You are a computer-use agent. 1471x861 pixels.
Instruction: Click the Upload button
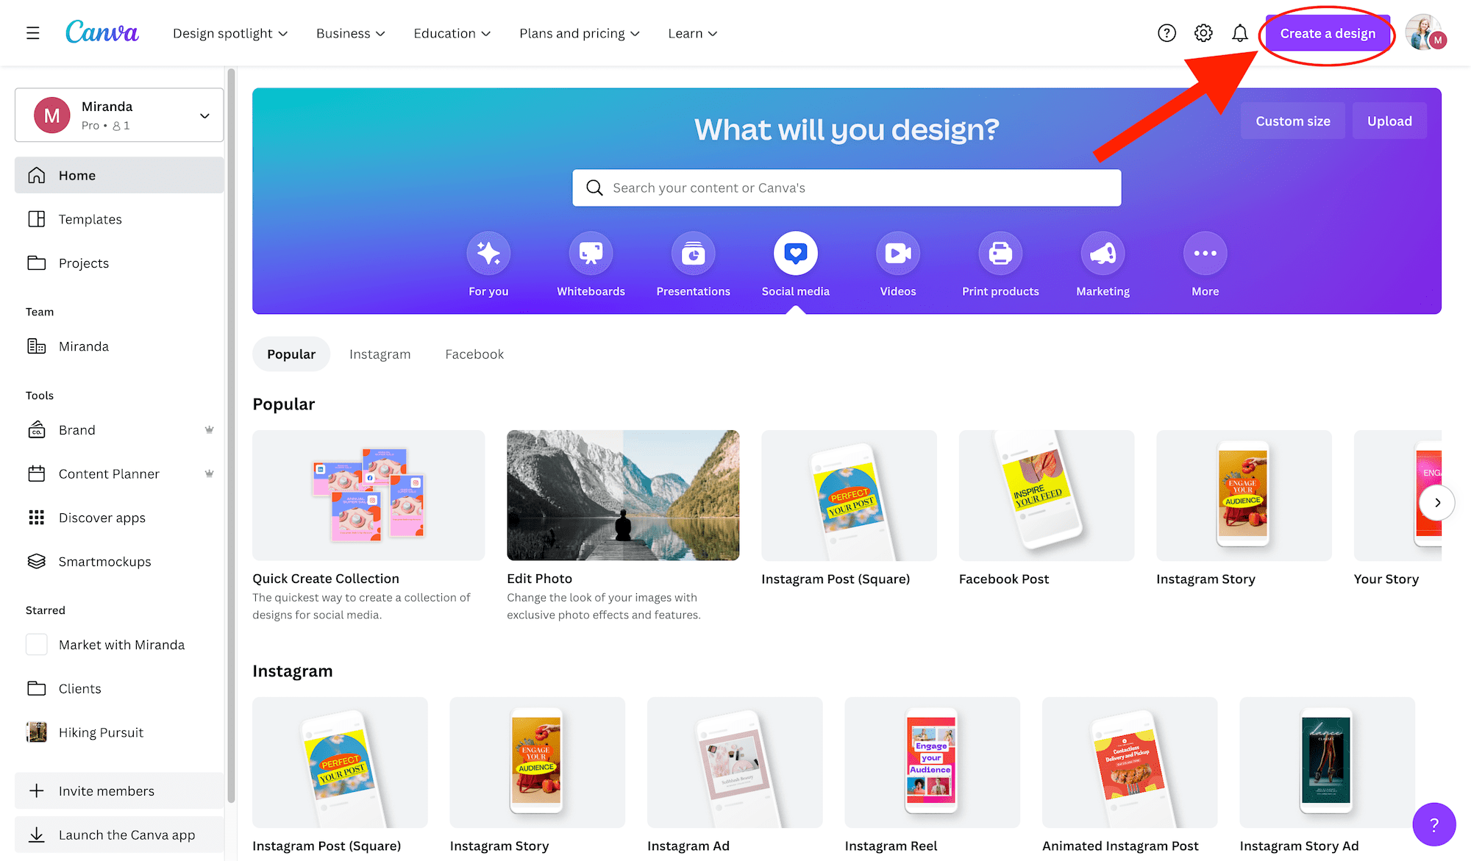[1389, 120]
